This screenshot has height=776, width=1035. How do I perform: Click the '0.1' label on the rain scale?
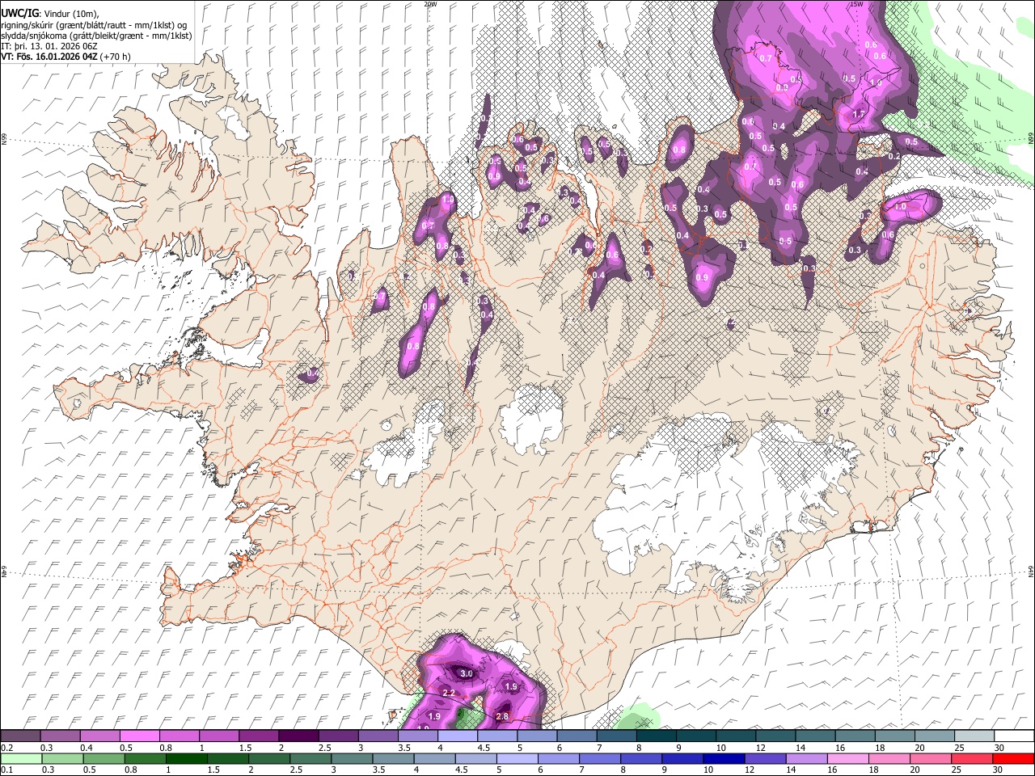[x=7, y=770]
